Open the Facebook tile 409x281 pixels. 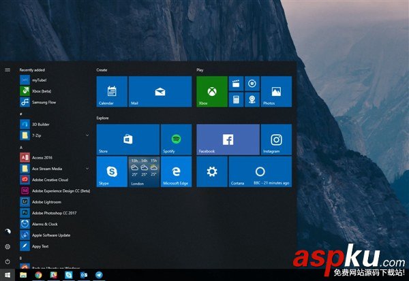[228, 139]
